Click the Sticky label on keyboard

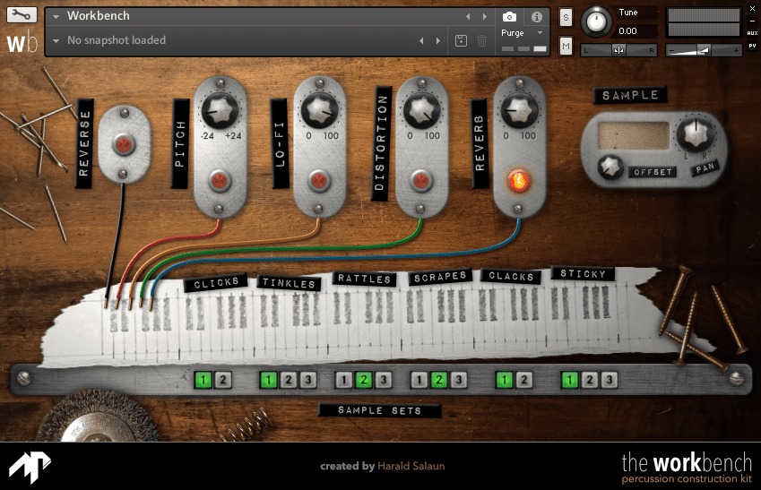coord(583,273)
